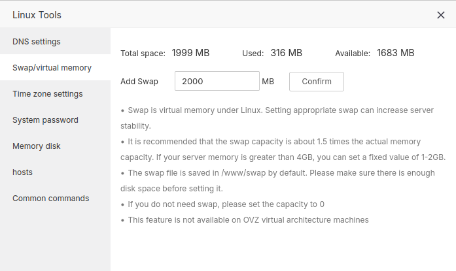
Task: Click the OVZ virtual architecture note
Action: point(247,220)
